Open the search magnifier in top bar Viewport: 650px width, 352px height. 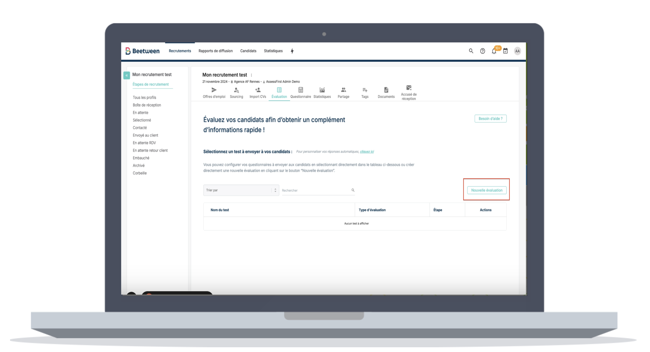(471, 51)
